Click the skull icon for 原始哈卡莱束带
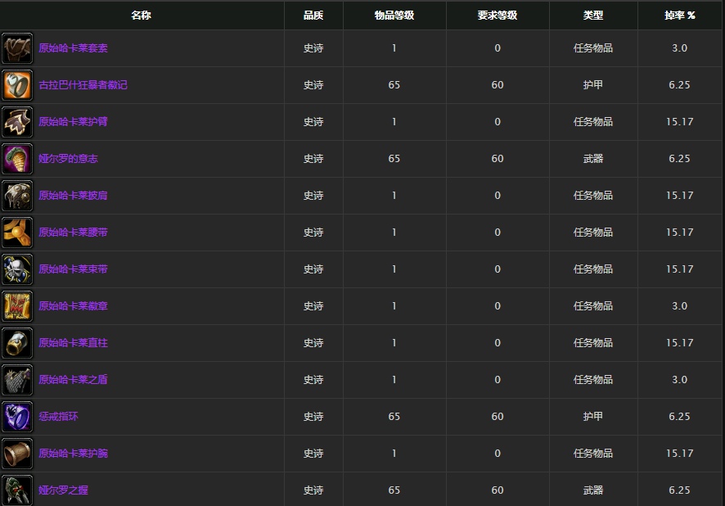 17,269
